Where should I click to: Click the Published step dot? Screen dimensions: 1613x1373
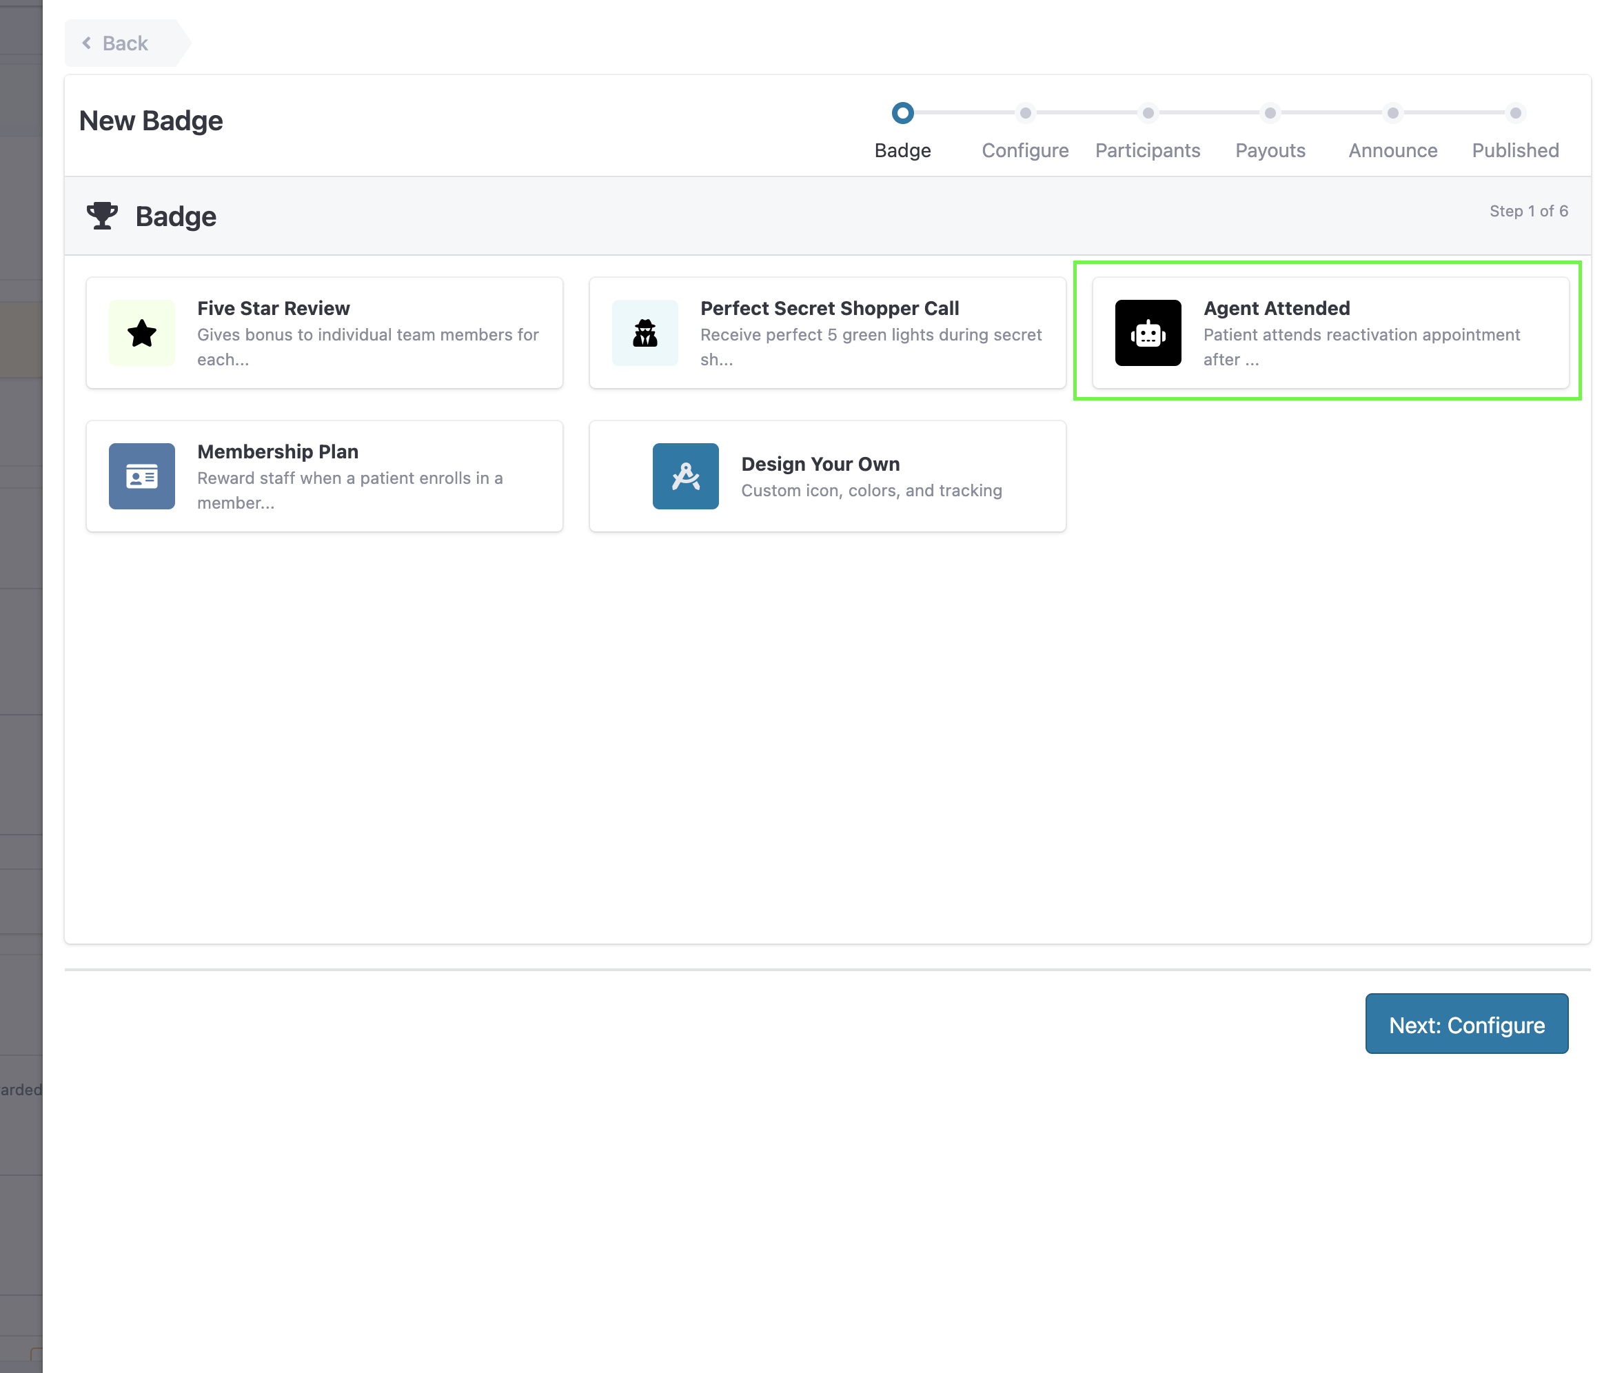(x=1515, y=113)
